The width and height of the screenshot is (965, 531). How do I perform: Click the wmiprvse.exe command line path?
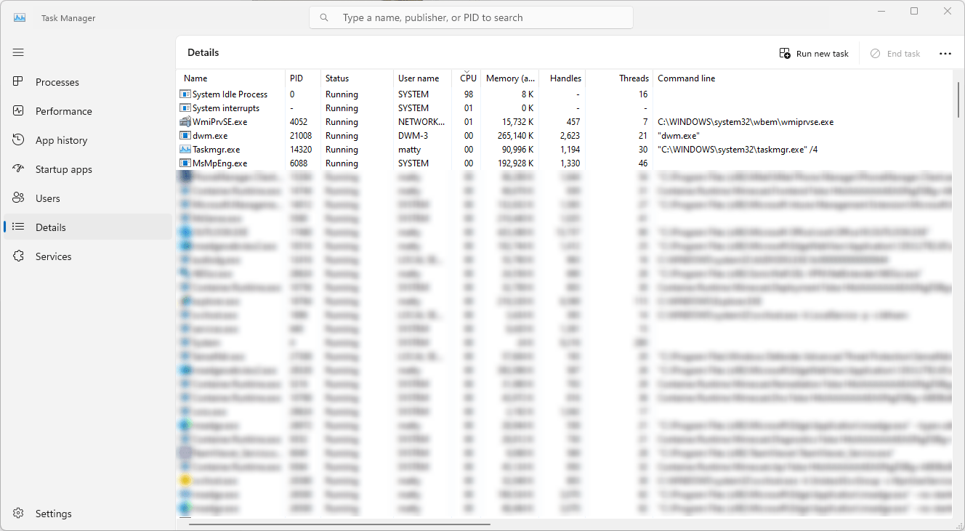pyautogui.click(x=746, y=122)
